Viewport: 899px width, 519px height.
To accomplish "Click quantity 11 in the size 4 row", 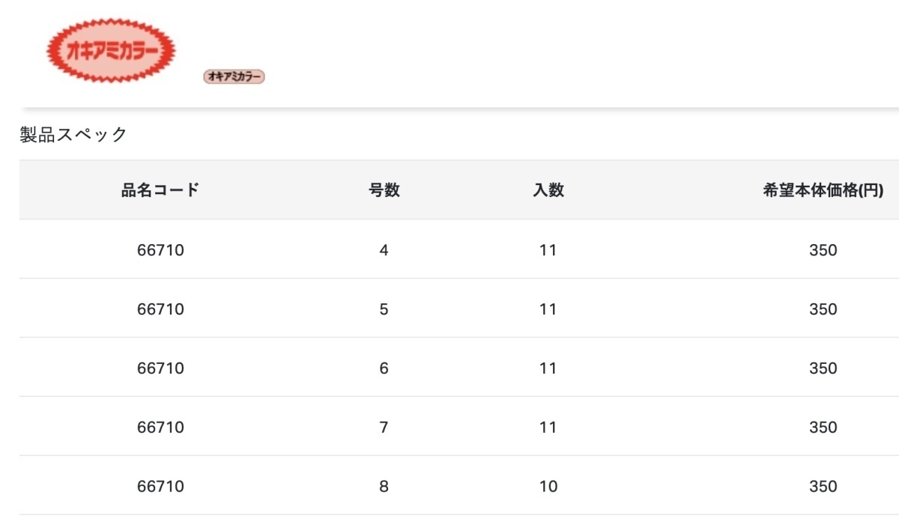I will coord(548,250).
